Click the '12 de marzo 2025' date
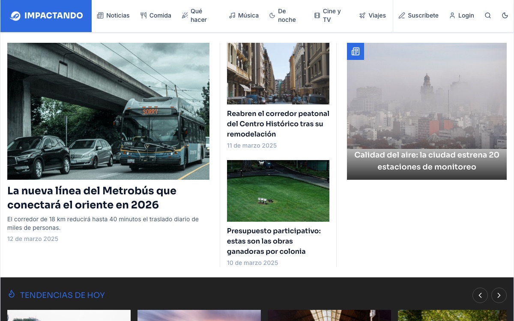The width and height of the screenshot is (514, 321). click(x=33, y=239)
